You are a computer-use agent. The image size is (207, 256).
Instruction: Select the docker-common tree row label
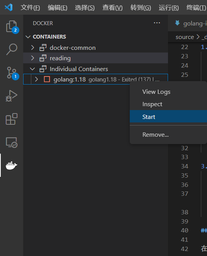73,48
